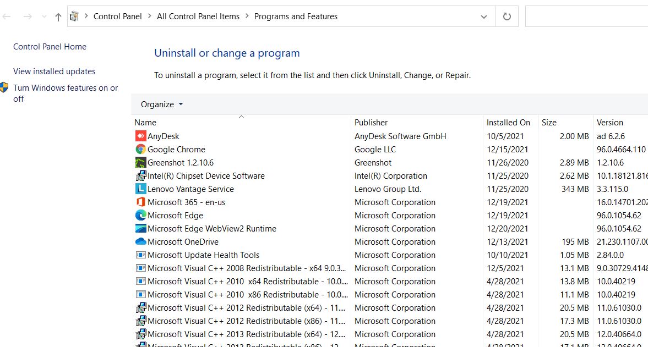Click version 3.3.115.0
648x347 pixels.
612,189
